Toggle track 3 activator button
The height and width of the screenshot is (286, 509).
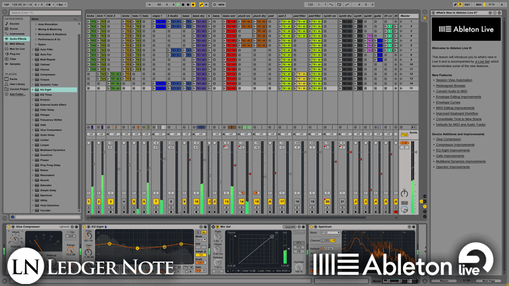111,202
